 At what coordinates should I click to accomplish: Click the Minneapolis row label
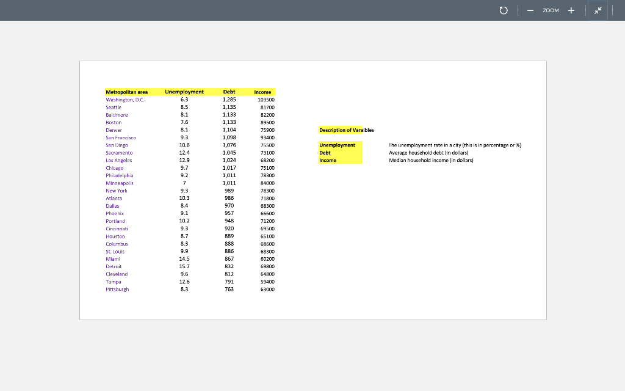[119, 183]
